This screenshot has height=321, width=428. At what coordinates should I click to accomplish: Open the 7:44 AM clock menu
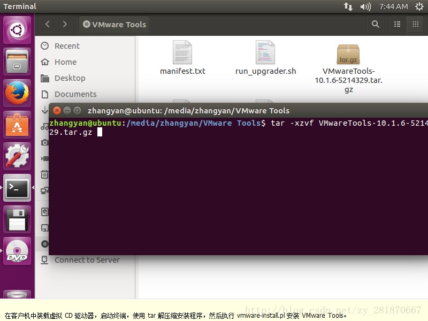[x=394, y=6]
